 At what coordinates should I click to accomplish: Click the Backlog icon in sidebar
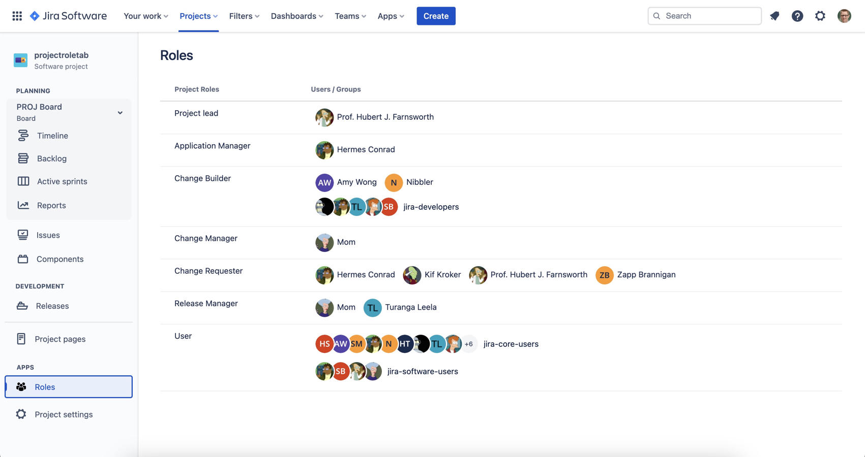[x=23, y=158]
